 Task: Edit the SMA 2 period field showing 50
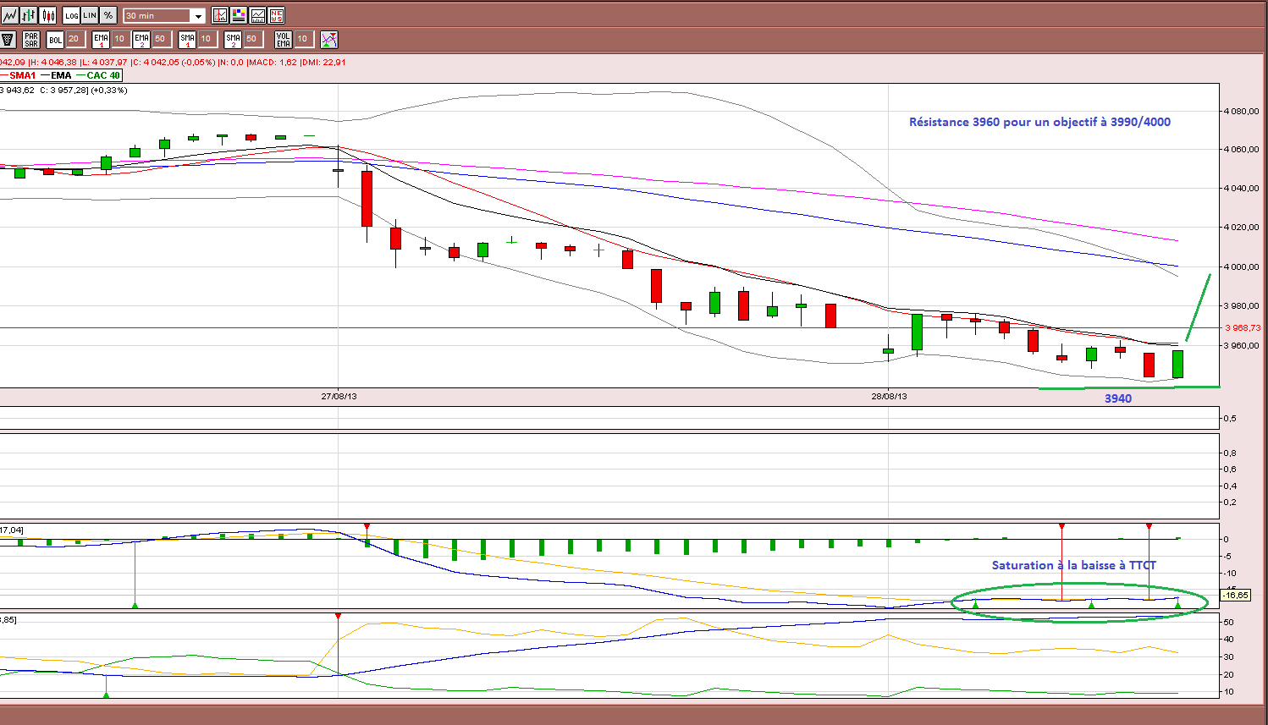[x=252, y=39]
